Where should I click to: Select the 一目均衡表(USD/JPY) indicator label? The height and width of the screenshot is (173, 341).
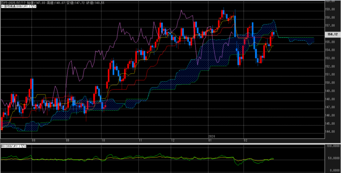coord(15,6)
